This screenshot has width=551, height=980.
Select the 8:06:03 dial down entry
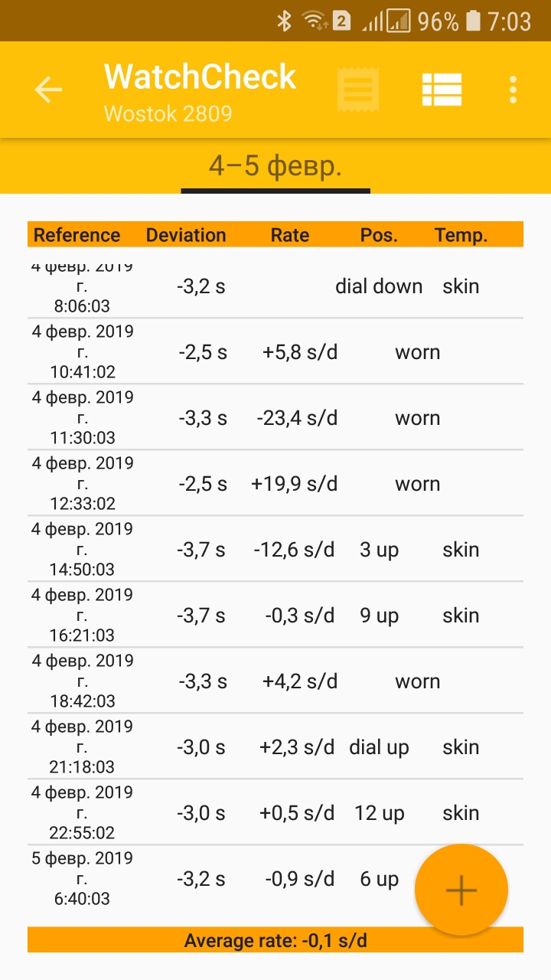[x=275, y=287]
